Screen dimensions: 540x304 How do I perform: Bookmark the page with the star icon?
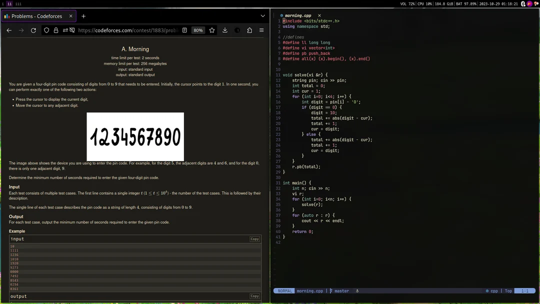(x=211, y=30)
